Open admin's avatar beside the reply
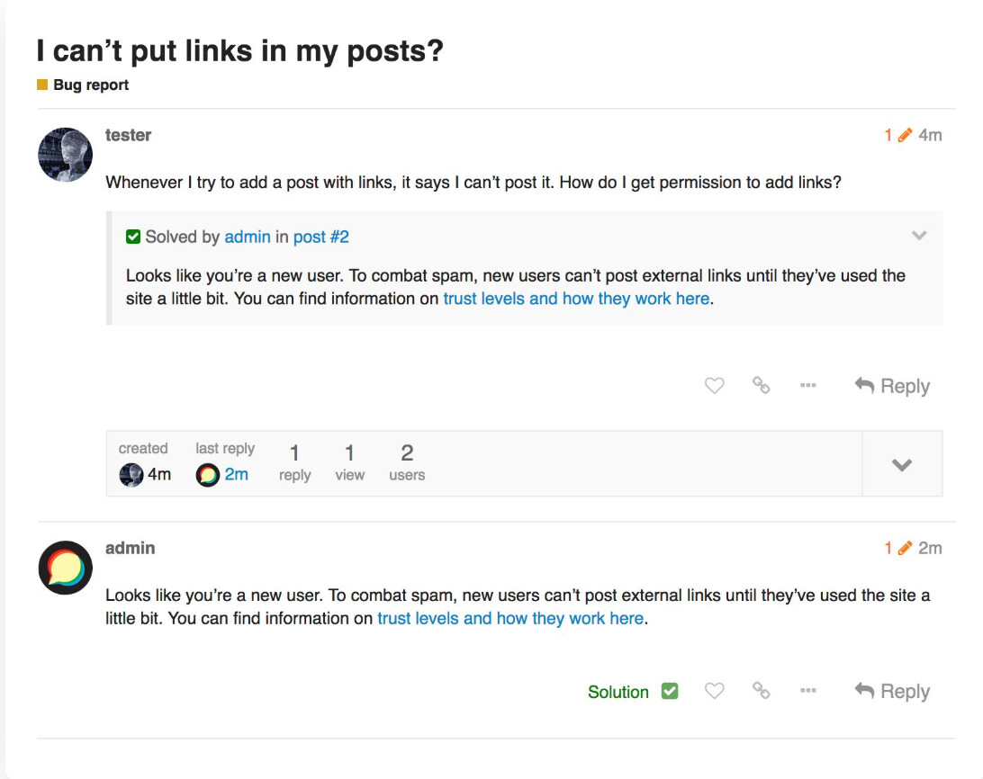 66,568
